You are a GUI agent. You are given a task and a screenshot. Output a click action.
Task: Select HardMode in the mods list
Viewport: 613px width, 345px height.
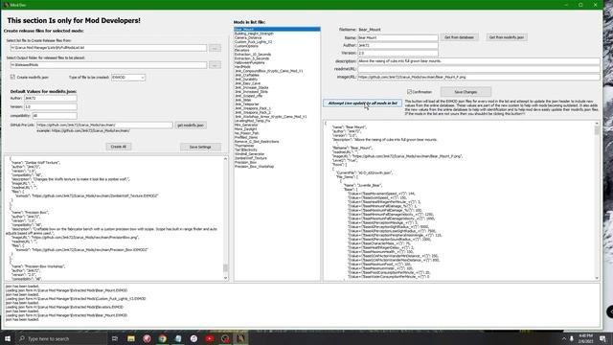point(277,67)
